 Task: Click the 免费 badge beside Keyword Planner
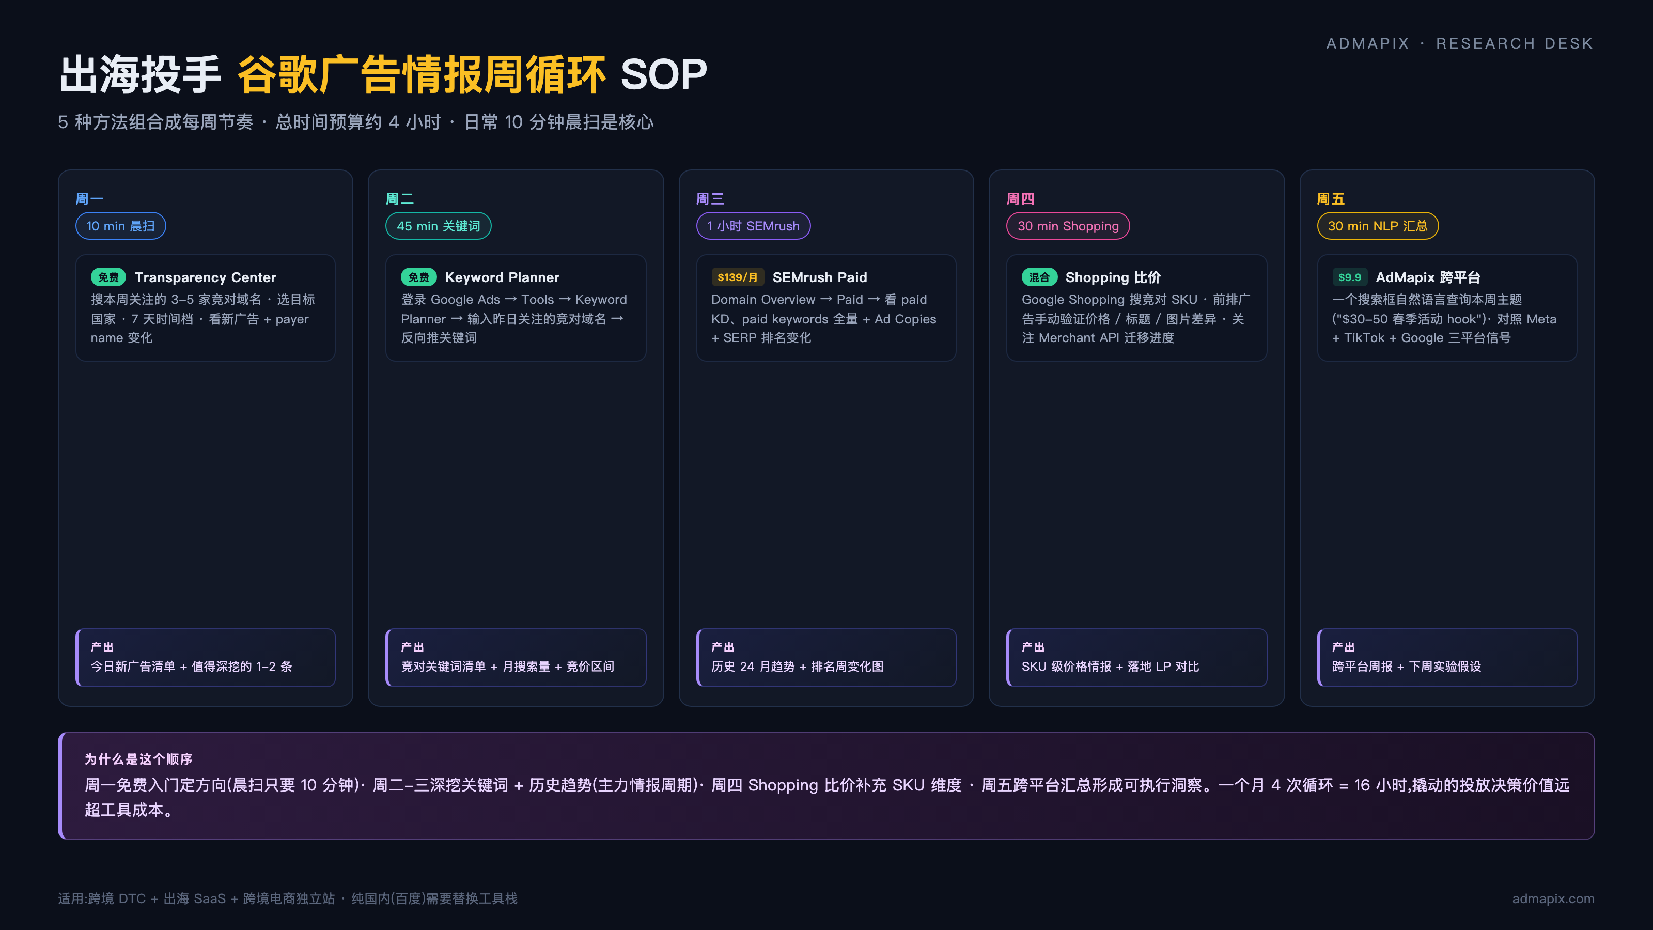click(418, 277)
